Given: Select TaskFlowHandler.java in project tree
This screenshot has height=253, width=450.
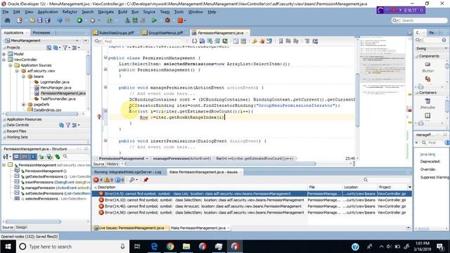Looking at the screenshot, I should (55, 98).
